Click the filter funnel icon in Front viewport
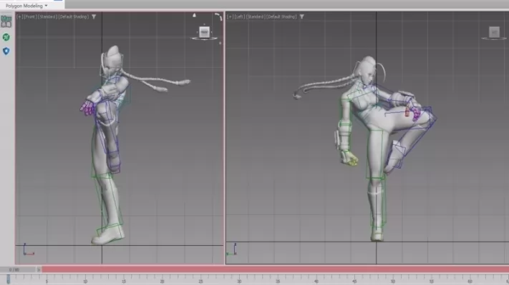Viewport: 509px width, 285px height. pyautogui.click(x=94, y=16)
